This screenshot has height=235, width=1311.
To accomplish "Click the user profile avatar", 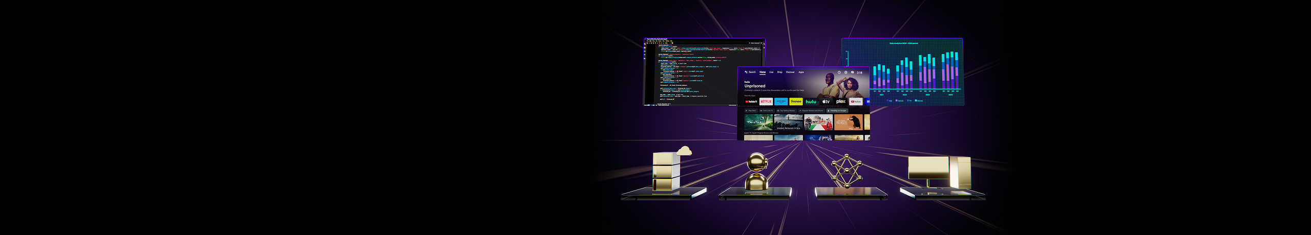I will tap(852, 73).
